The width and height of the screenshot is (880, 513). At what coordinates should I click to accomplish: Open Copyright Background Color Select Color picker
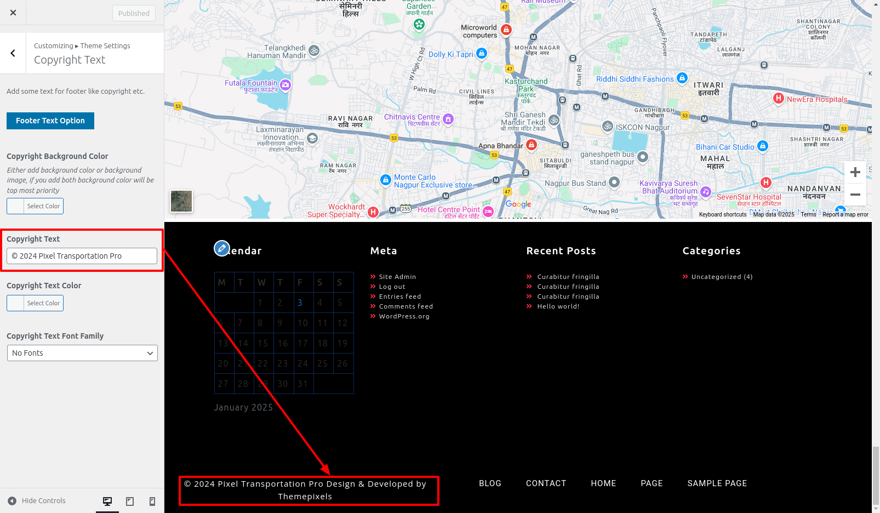pyautogui.click(x=35, y=206)
